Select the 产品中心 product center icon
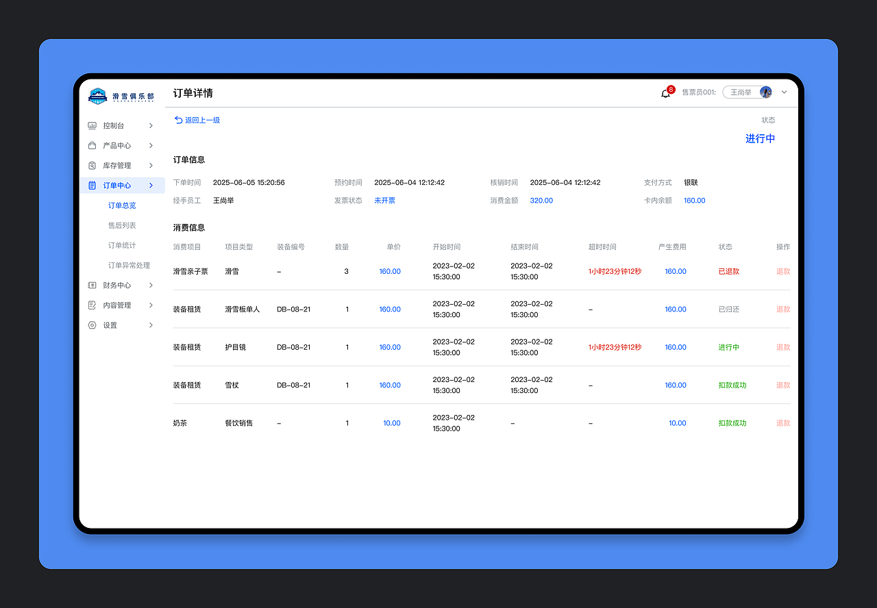Screen dimensions: 877x608 (92, 145)
